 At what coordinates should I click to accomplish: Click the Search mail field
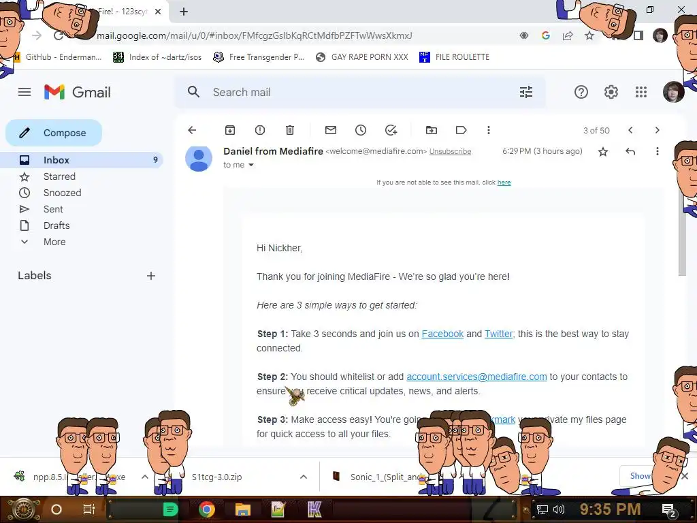tap(360, 92)
